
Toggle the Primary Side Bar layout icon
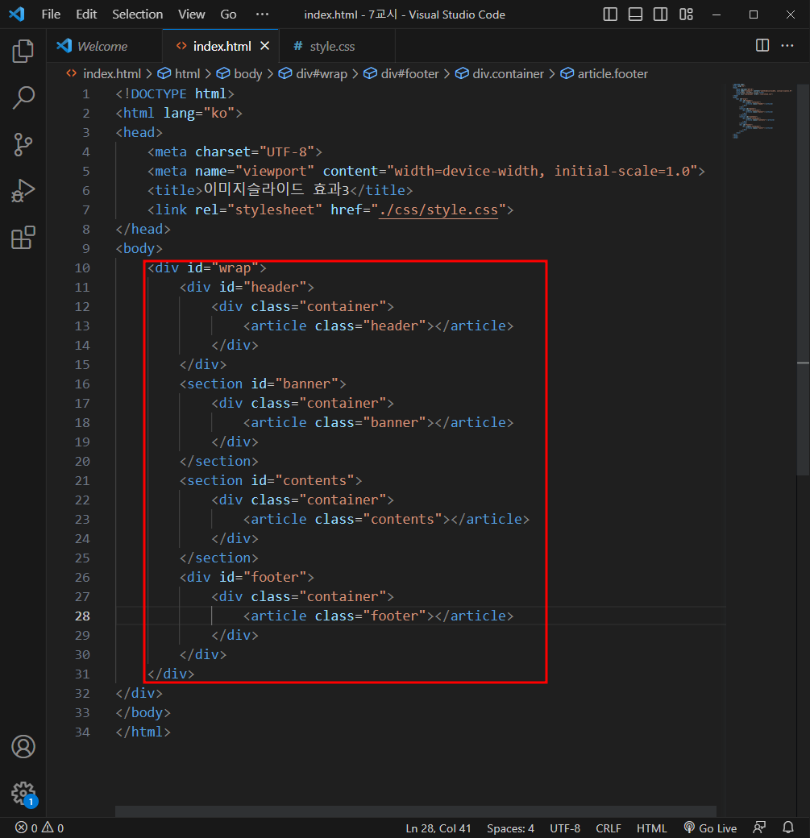point(610,15)
